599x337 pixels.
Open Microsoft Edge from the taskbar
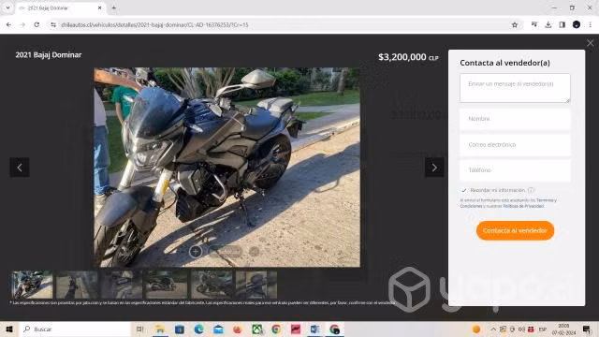click(198, 330)
